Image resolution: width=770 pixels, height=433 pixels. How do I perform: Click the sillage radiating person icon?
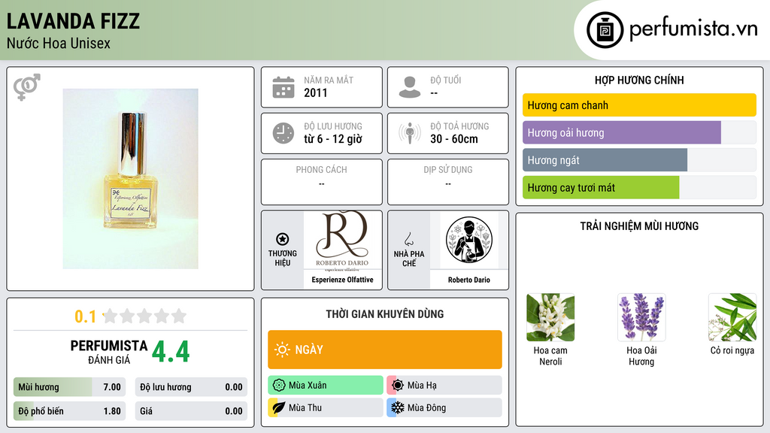coord(410,133)
